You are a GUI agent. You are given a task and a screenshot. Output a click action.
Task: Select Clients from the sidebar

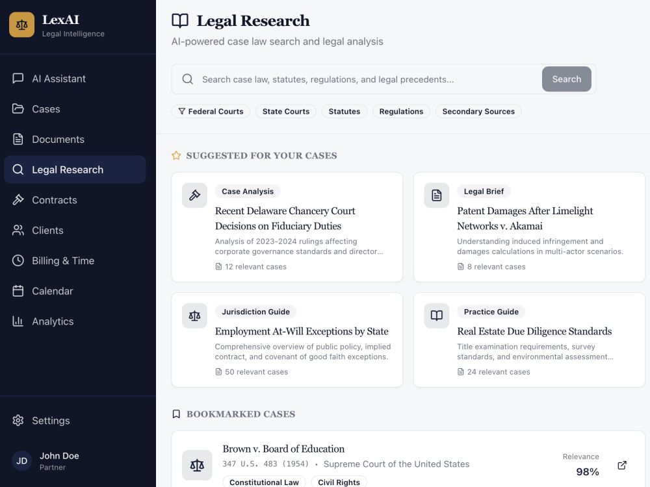(75, 231)
